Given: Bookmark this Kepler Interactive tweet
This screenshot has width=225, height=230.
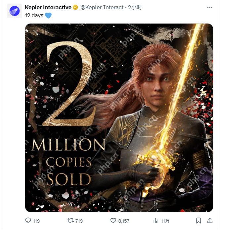Looking at the screenshot, I should tap(199, 220).
